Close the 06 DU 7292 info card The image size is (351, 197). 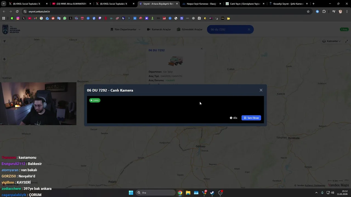(202, 49)
